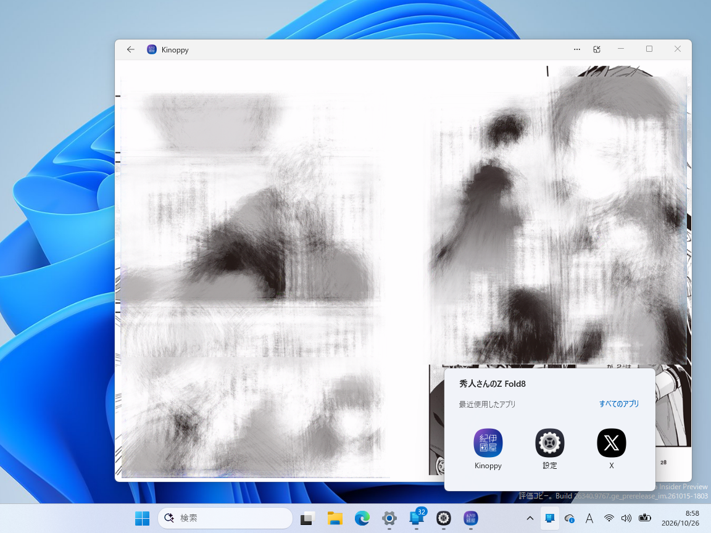Open 設定 app in recent apps popup
This screenshot has height=533, width=711.
[x=549, y=448]
